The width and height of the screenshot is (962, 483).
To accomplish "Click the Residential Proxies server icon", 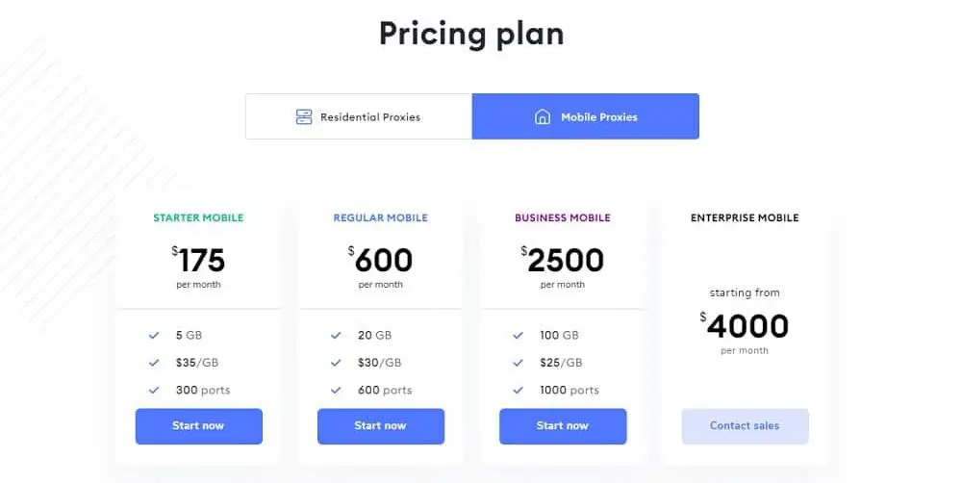I will coord(304,117).
